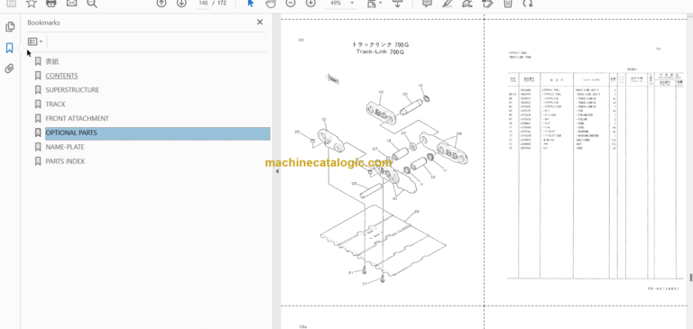
Task: Send file by email envelope icon
Action: pos(71,3)
